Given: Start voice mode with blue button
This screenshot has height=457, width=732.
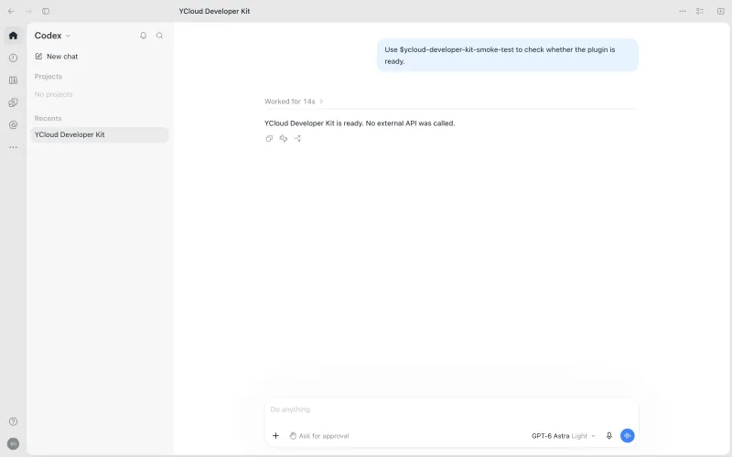Looking at the screenshot, I should tap(628, 436).
